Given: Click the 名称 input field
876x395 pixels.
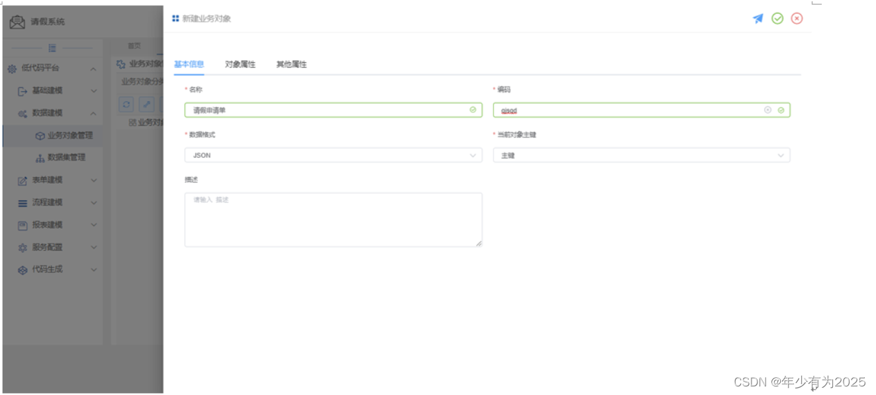Looking at the screenshot, I should (333, 110).
